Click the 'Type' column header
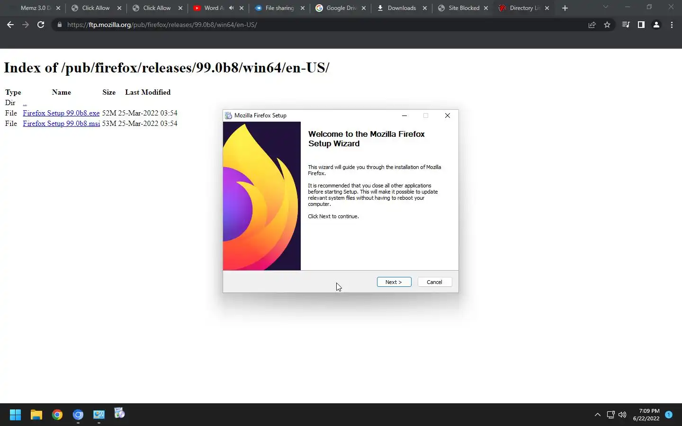682x426 pixels. point(13,92)
